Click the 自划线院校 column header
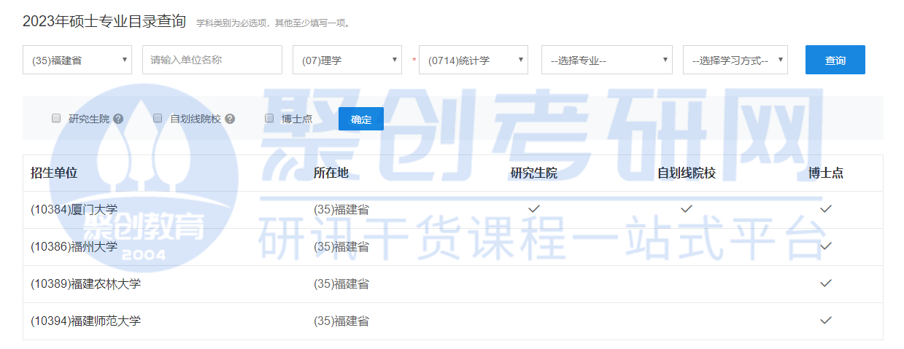Screen dimensions: 904x349 click(x=687, y=173)
